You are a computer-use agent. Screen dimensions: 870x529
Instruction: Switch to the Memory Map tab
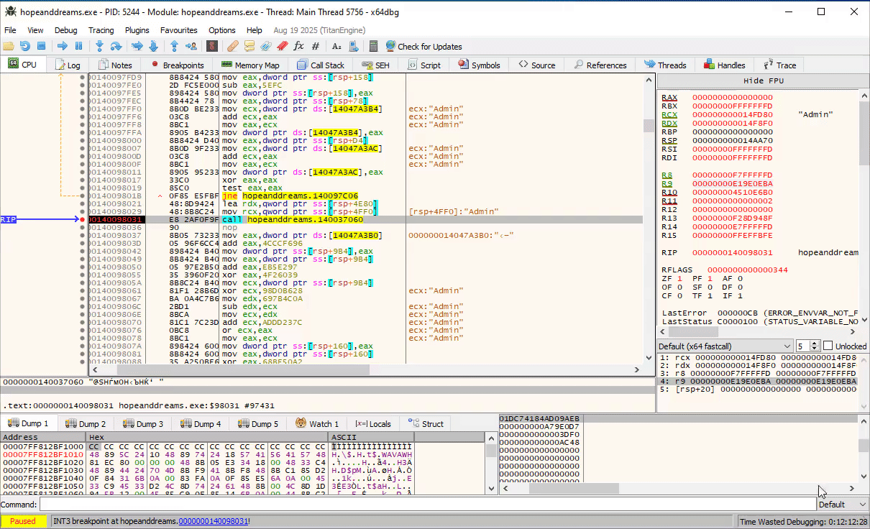(249, 65)
